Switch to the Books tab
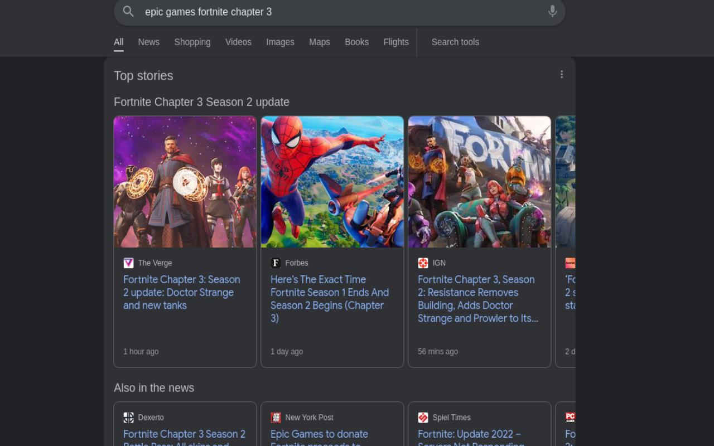Image resolution: width=714 pixels, height=446 pixels. [356, 42]
